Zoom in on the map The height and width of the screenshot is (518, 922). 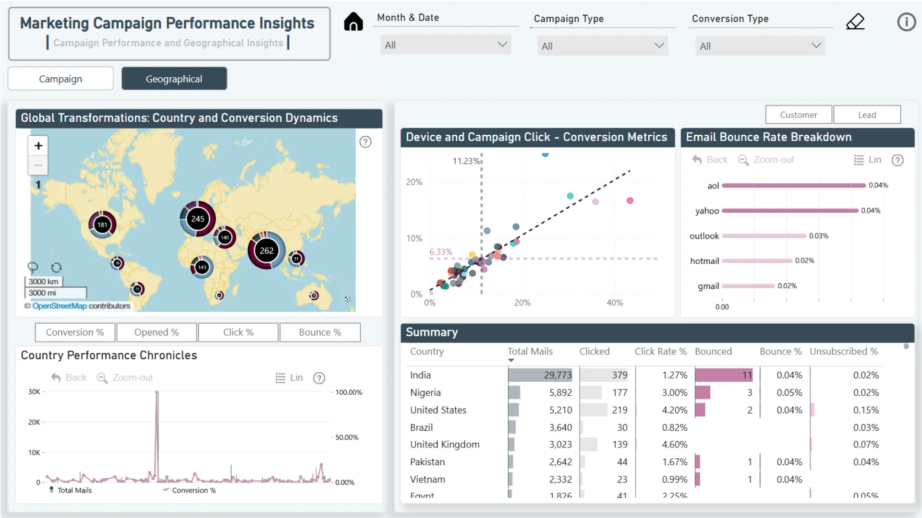[38, 145]
